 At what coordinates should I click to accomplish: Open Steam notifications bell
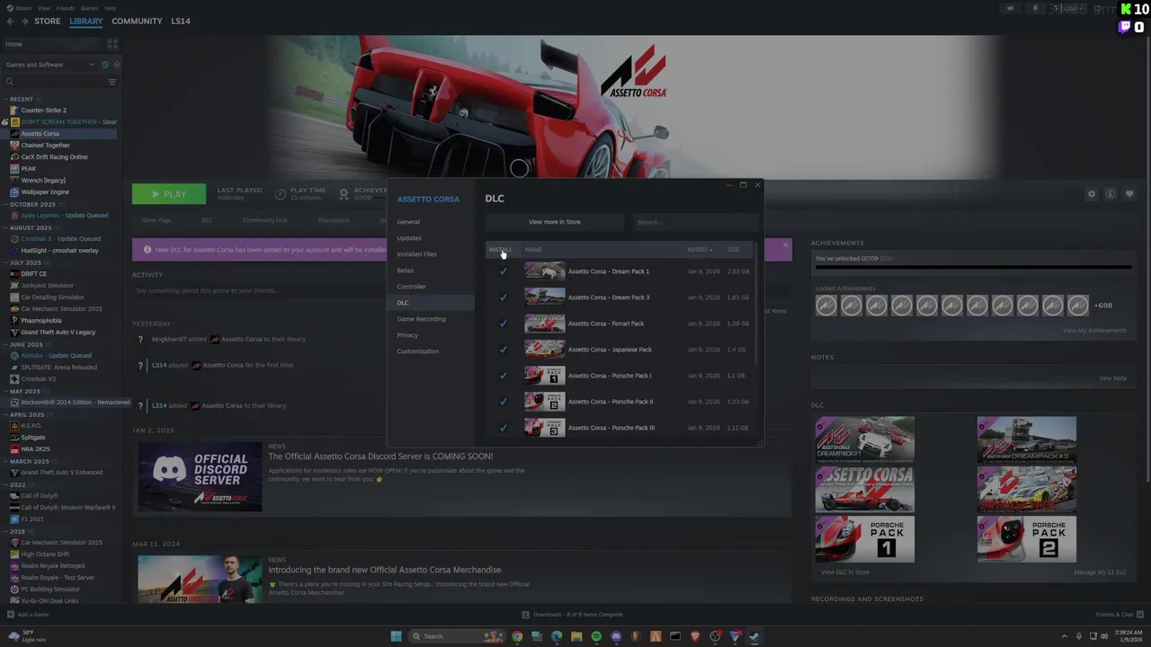(1035, 8)
